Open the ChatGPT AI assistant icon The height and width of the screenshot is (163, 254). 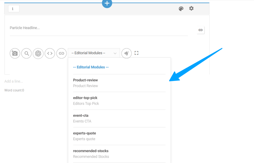point(38,53)
